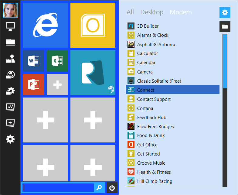
Task: Launch Groove Music from the list
Action: 151,163
